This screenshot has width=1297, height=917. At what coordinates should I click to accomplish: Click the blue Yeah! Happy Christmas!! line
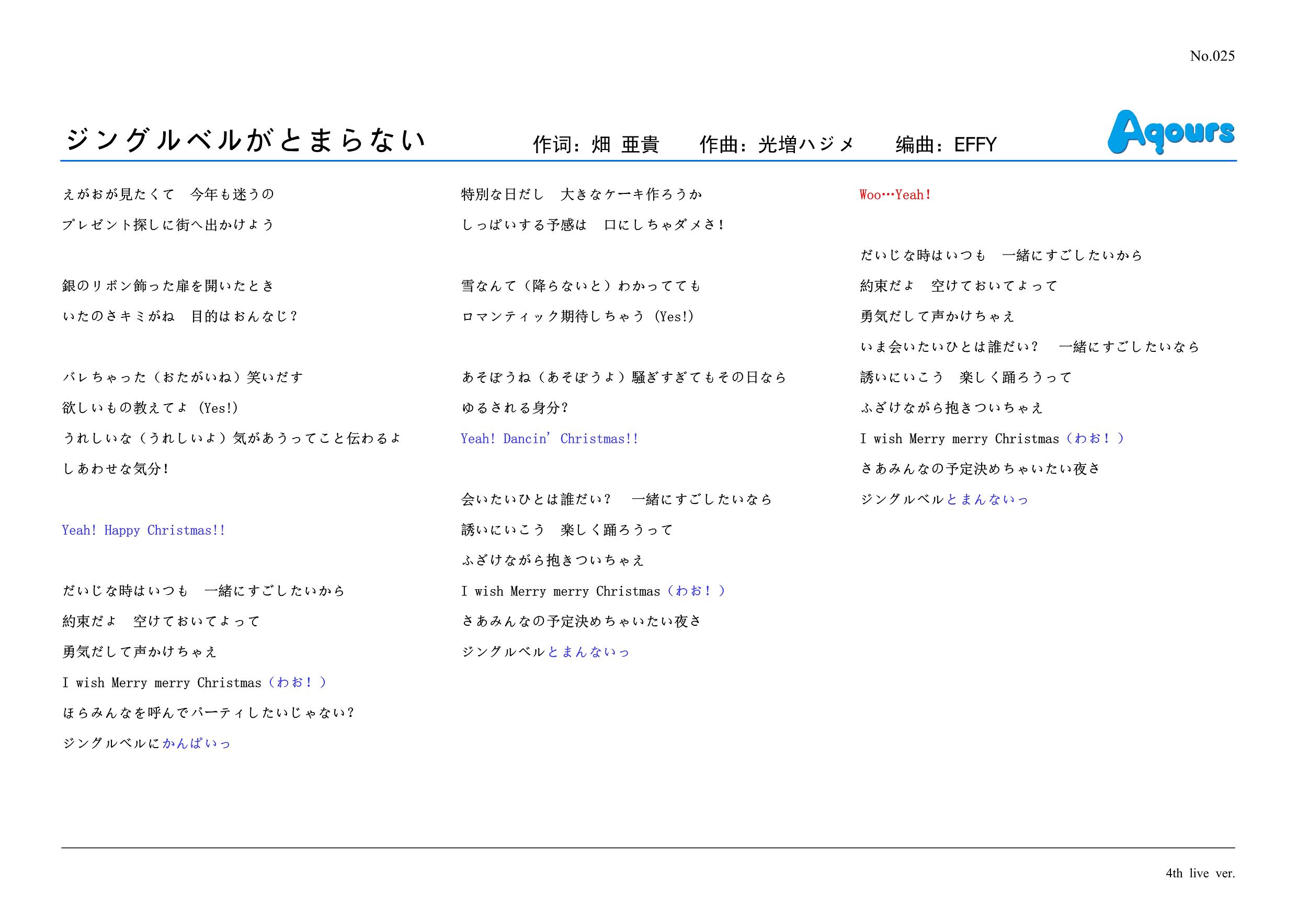tap(143, 530)
